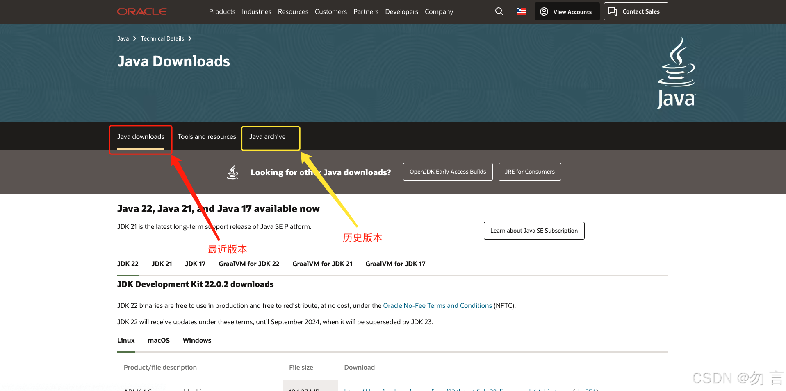The height and width of the screenshot is (391, 786).
Task: Click the JRE for Consumers button
Action: pos(530,172)
